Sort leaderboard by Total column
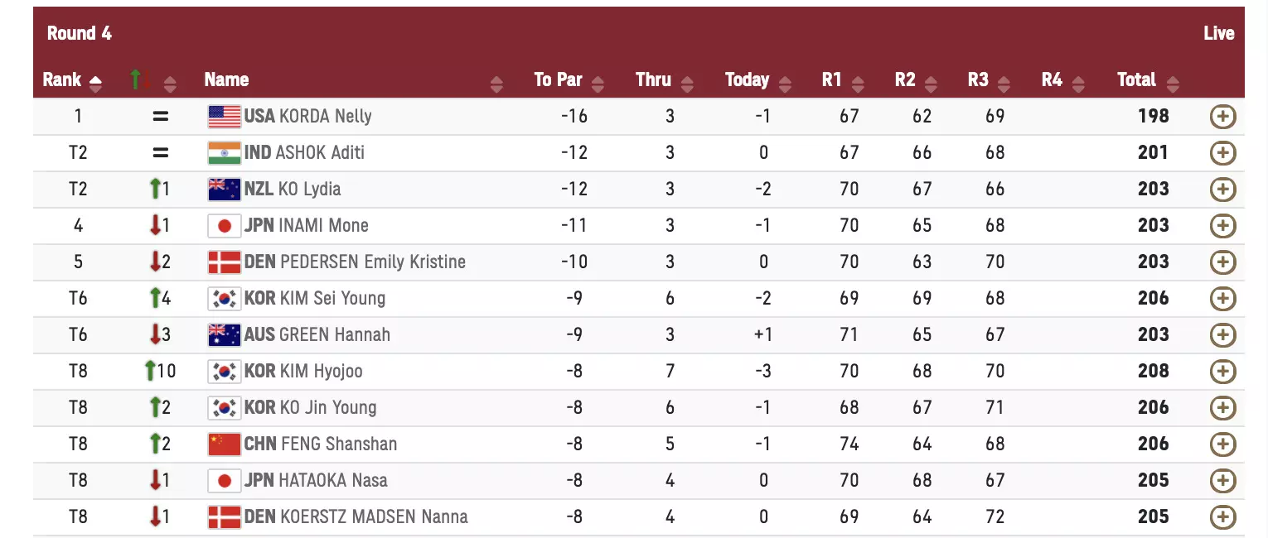Screen dimensions: 1268x538 [1147, 80]
